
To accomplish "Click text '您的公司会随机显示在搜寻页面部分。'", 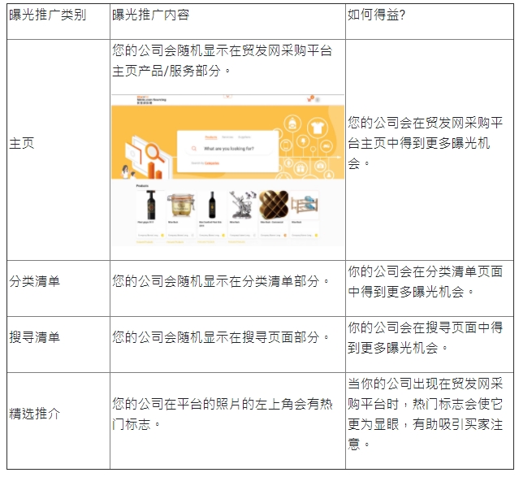I will [x=221, y=337].
